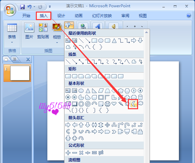Switch to the 设计 tab
The height and width of the screenshot is (163, 195).
(61, 16)
